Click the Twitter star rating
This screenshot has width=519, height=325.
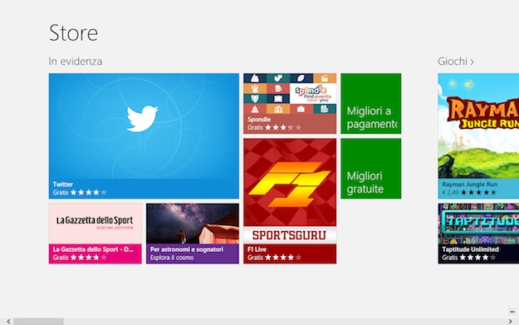pyautogui.click(x=88, y=193)
